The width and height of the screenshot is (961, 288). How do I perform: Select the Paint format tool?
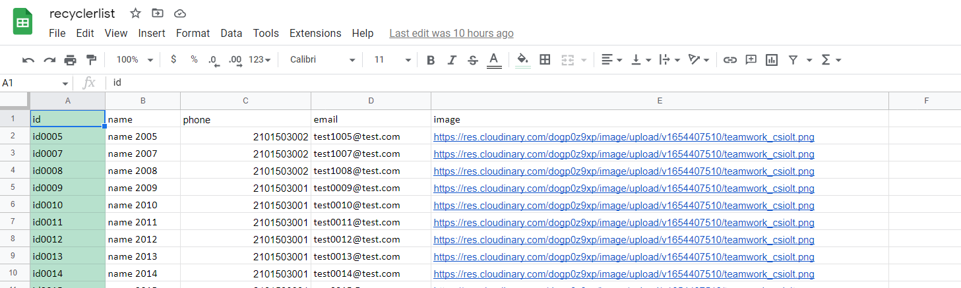[x=91, y=60]
